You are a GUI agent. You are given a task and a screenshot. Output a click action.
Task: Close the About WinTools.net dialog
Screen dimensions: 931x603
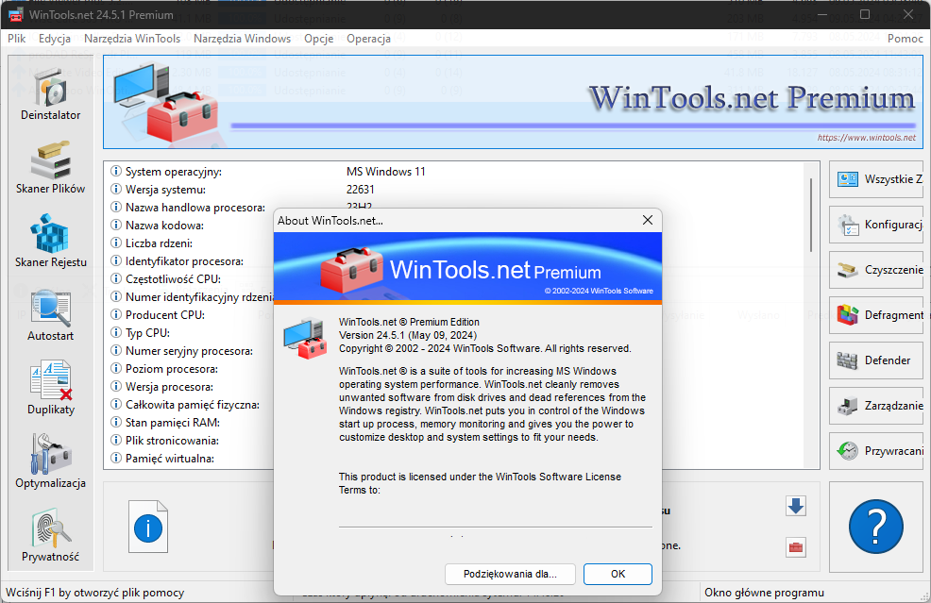click(x=647, y=220)
